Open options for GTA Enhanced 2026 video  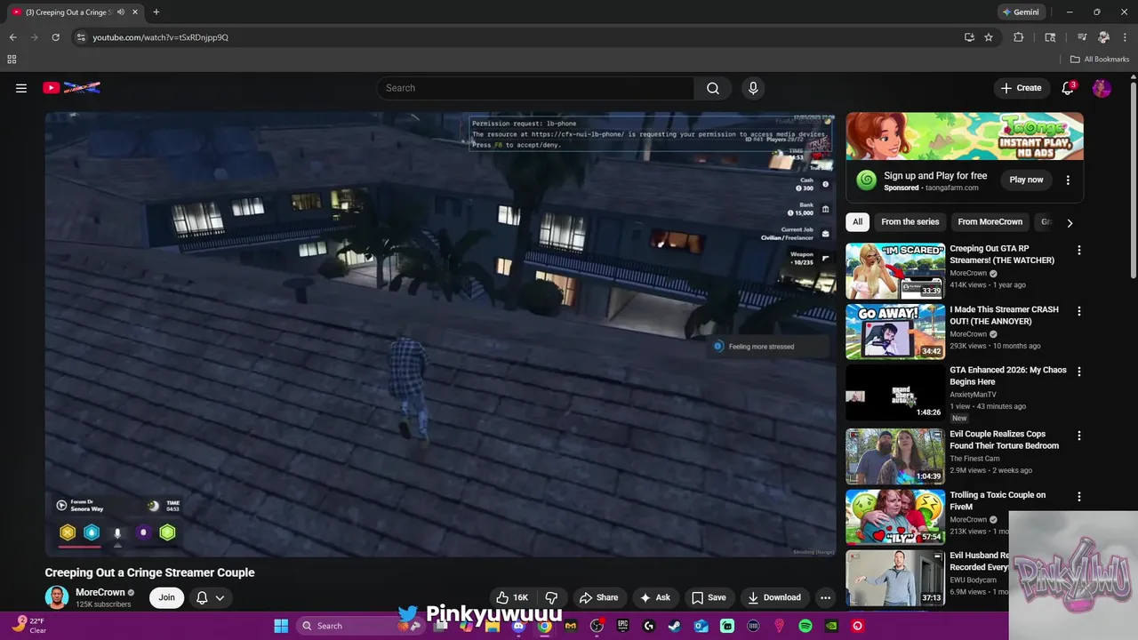[1078, 372]
